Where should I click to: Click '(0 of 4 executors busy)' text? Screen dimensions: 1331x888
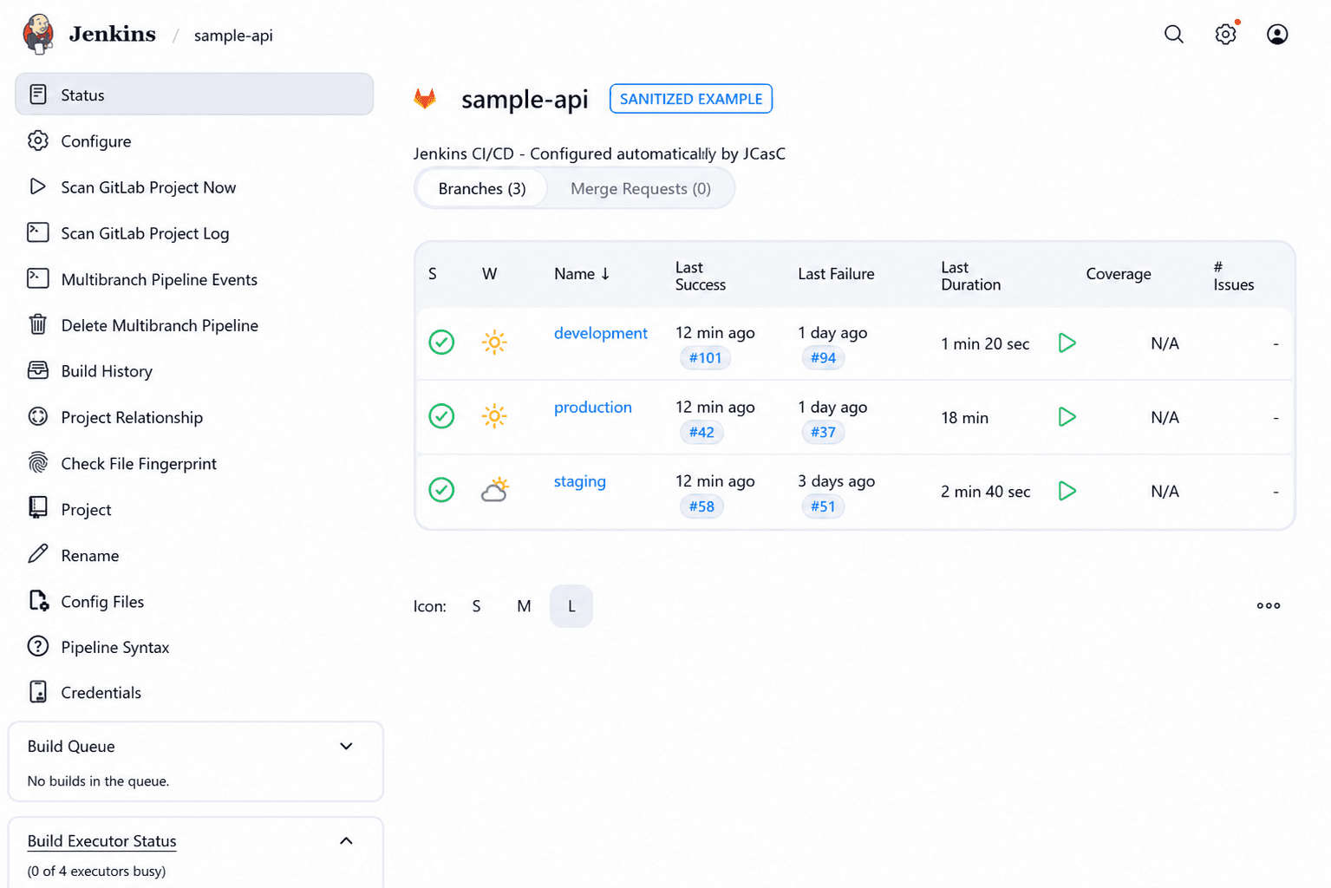click(x=96, y=871)
